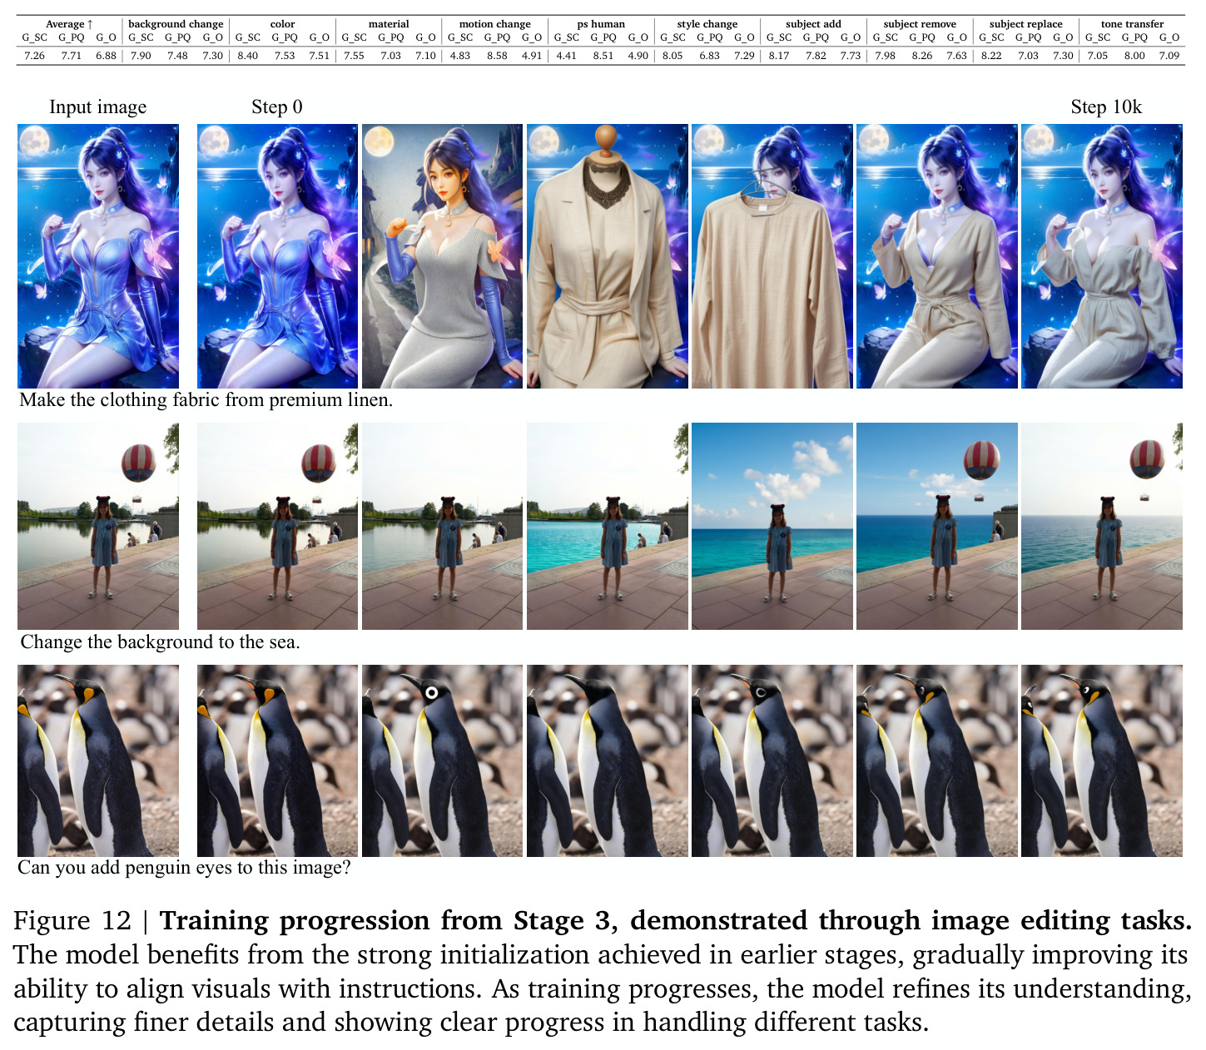Screen dimensions: 1206x1050
Task: Click the 'motion change' table header
Action: 494,24
